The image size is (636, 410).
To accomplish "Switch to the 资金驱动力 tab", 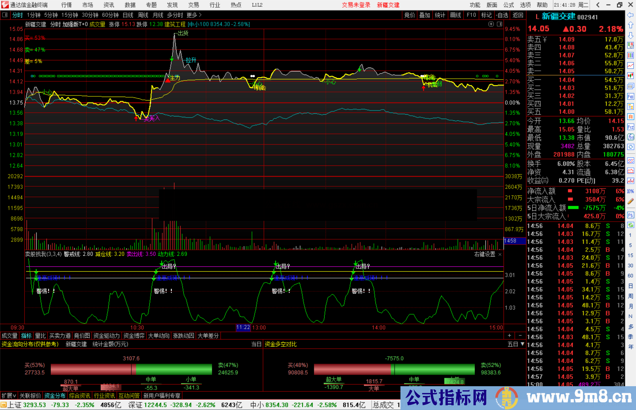I will (x=106, y=336).
